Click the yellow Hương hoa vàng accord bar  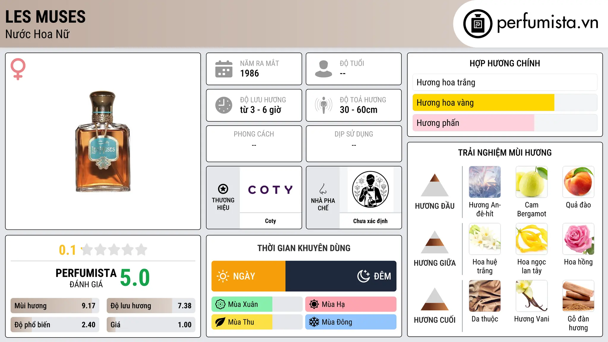point(505,102)
